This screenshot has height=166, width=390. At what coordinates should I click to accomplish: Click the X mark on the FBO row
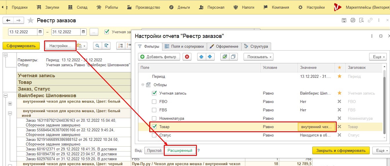[340, 102]
